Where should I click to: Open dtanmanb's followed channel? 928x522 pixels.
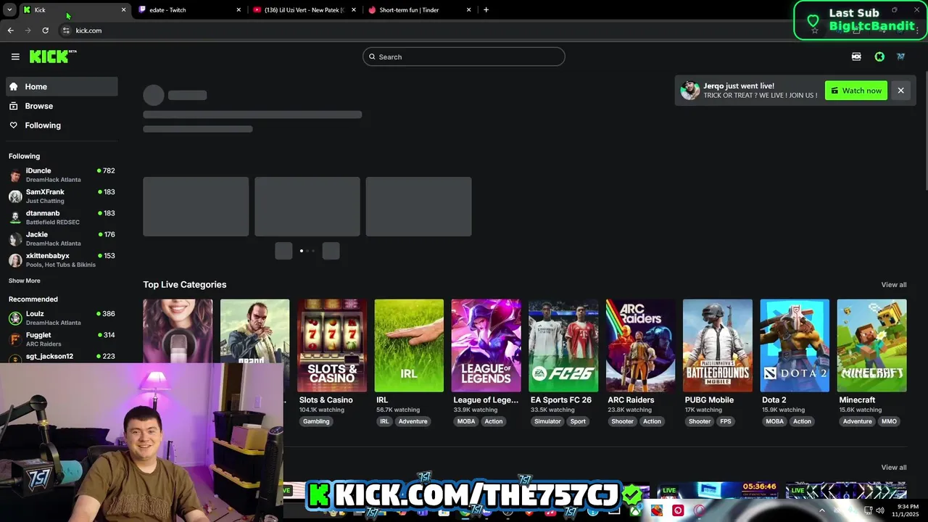[x=62, y=217]
